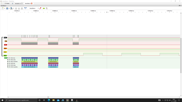This screenshot has width=182, height=102.
Task: Click the Open file folder icon
Action: [7, 8]
